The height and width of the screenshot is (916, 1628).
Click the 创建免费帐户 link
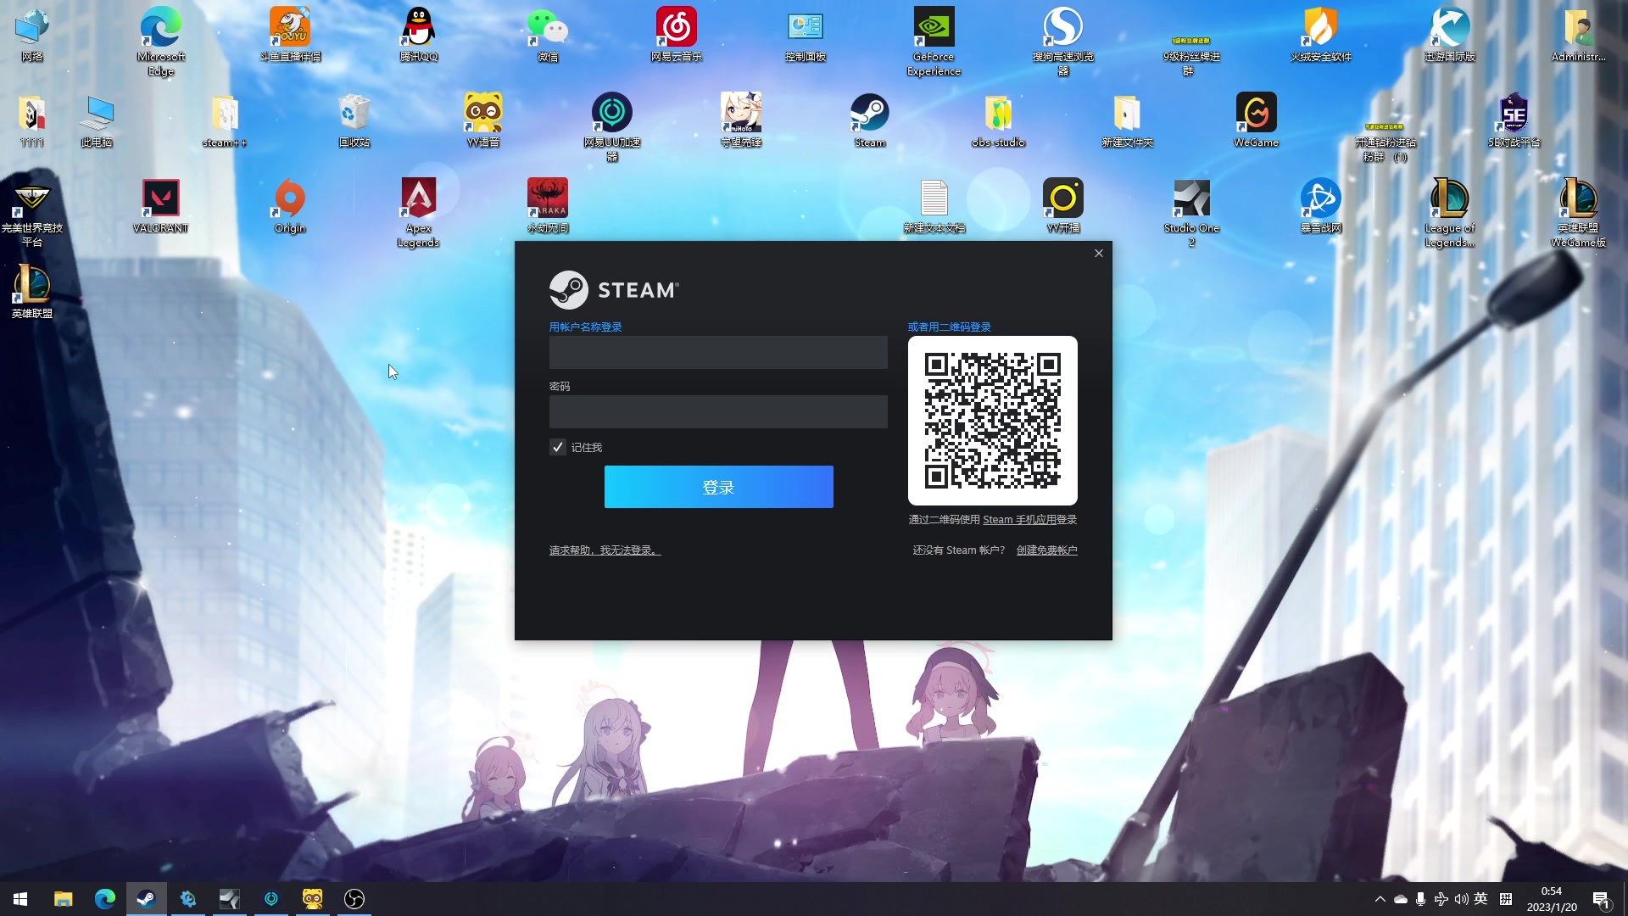[1046, 550]
